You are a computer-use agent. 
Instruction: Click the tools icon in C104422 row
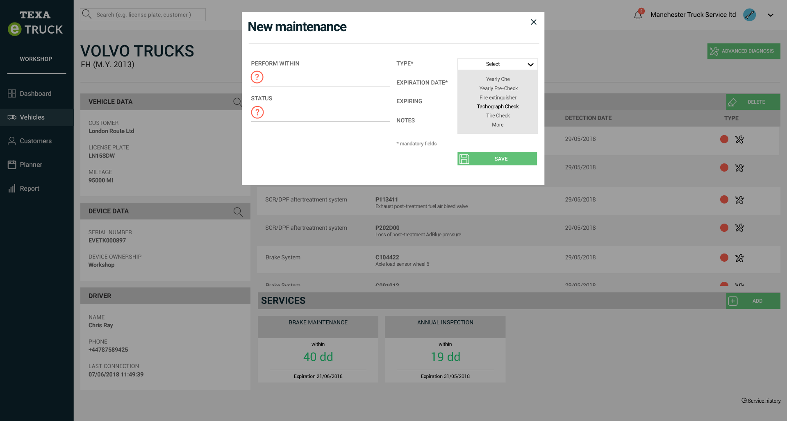click(739, 258)
